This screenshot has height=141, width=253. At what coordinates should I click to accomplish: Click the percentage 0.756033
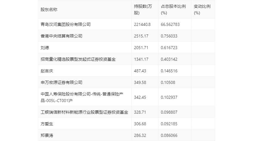(x=169, y=36)
